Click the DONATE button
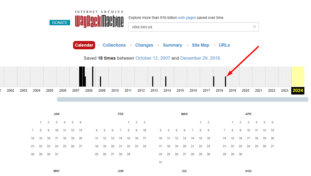The width and height of the screenshot is (311, 176). click(60, 23)
